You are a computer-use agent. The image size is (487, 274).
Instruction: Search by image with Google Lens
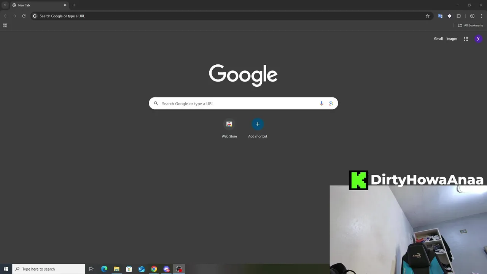(x=331, y=104)
